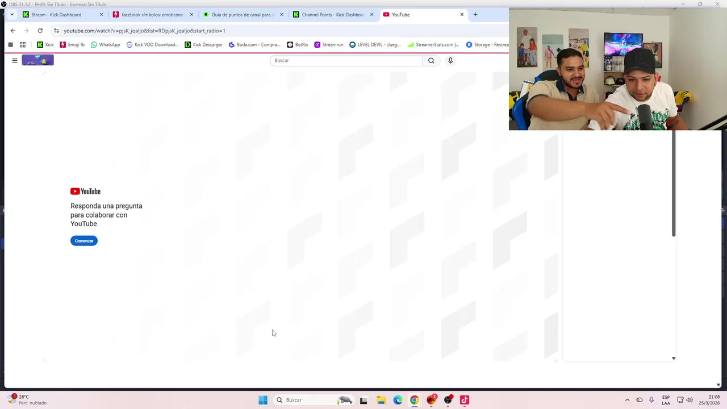Close the Stream - Kick Dashboard tab
Viewport: 727px width, 409px height.
102,15
